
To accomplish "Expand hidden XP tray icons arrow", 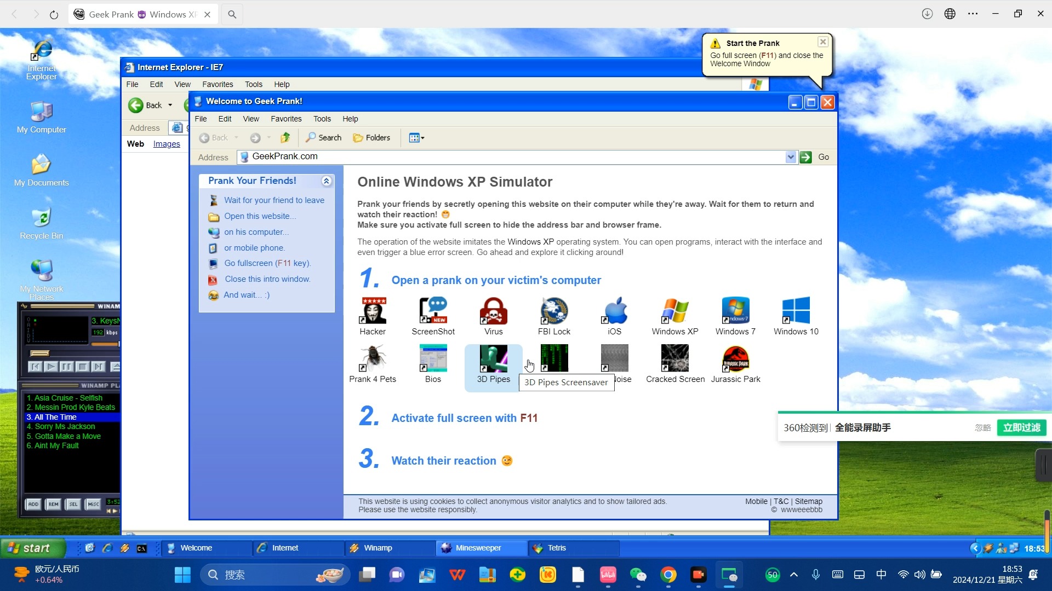I will coord(975,548).
